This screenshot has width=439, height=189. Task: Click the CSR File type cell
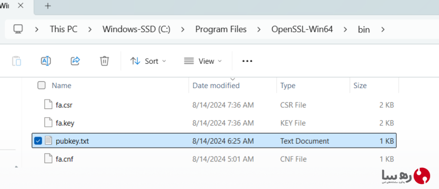pos(293,105)
